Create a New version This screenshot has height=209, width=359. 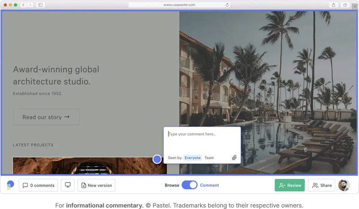tap(96, 185)
